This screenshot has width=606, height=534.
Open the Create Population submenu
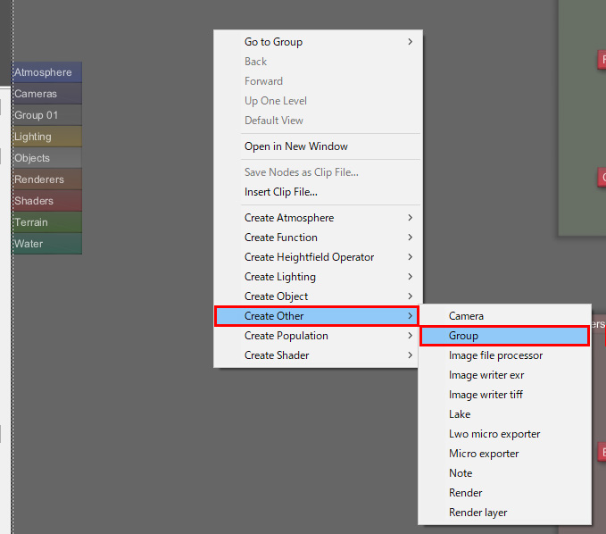coord(286,336)
